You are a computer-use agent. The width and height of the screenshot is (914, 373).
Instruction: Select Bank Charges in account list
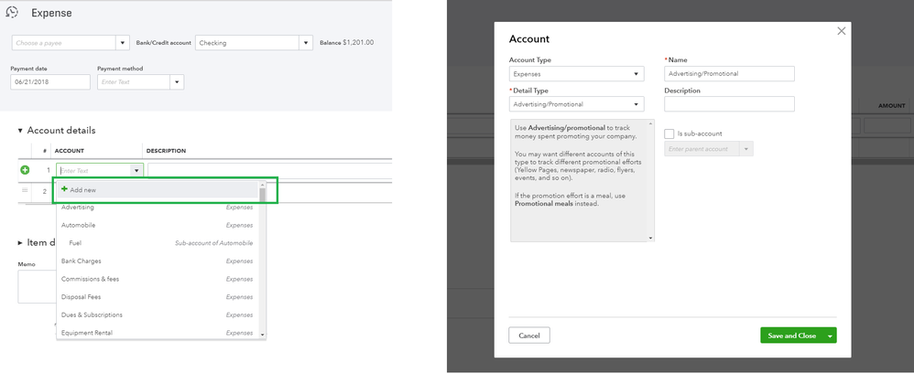82,261
